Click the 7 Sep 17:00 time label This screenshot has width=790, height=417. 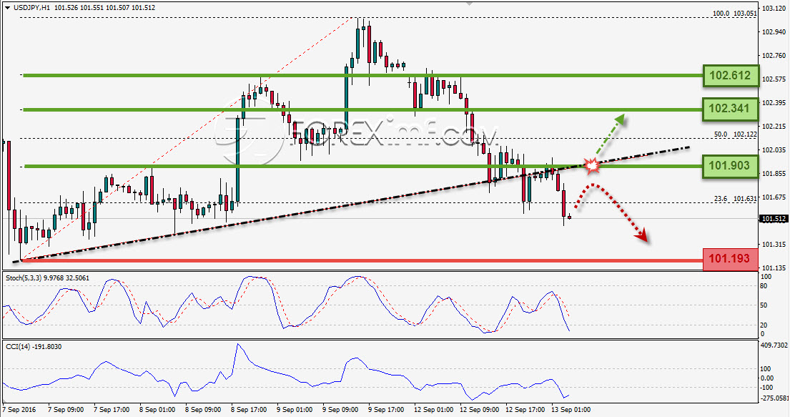point(112,410)
